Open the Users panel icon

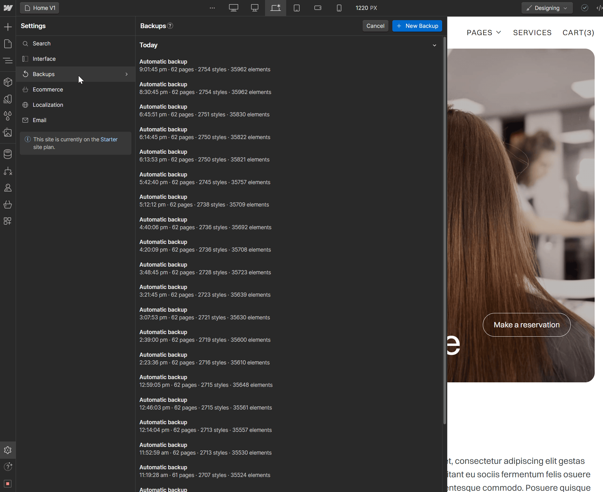[8, 188]
